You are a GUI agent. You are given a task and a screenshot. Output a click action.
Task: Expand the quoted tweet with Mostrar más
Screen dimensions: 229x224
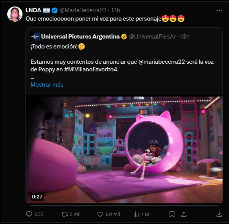[47, 85]
